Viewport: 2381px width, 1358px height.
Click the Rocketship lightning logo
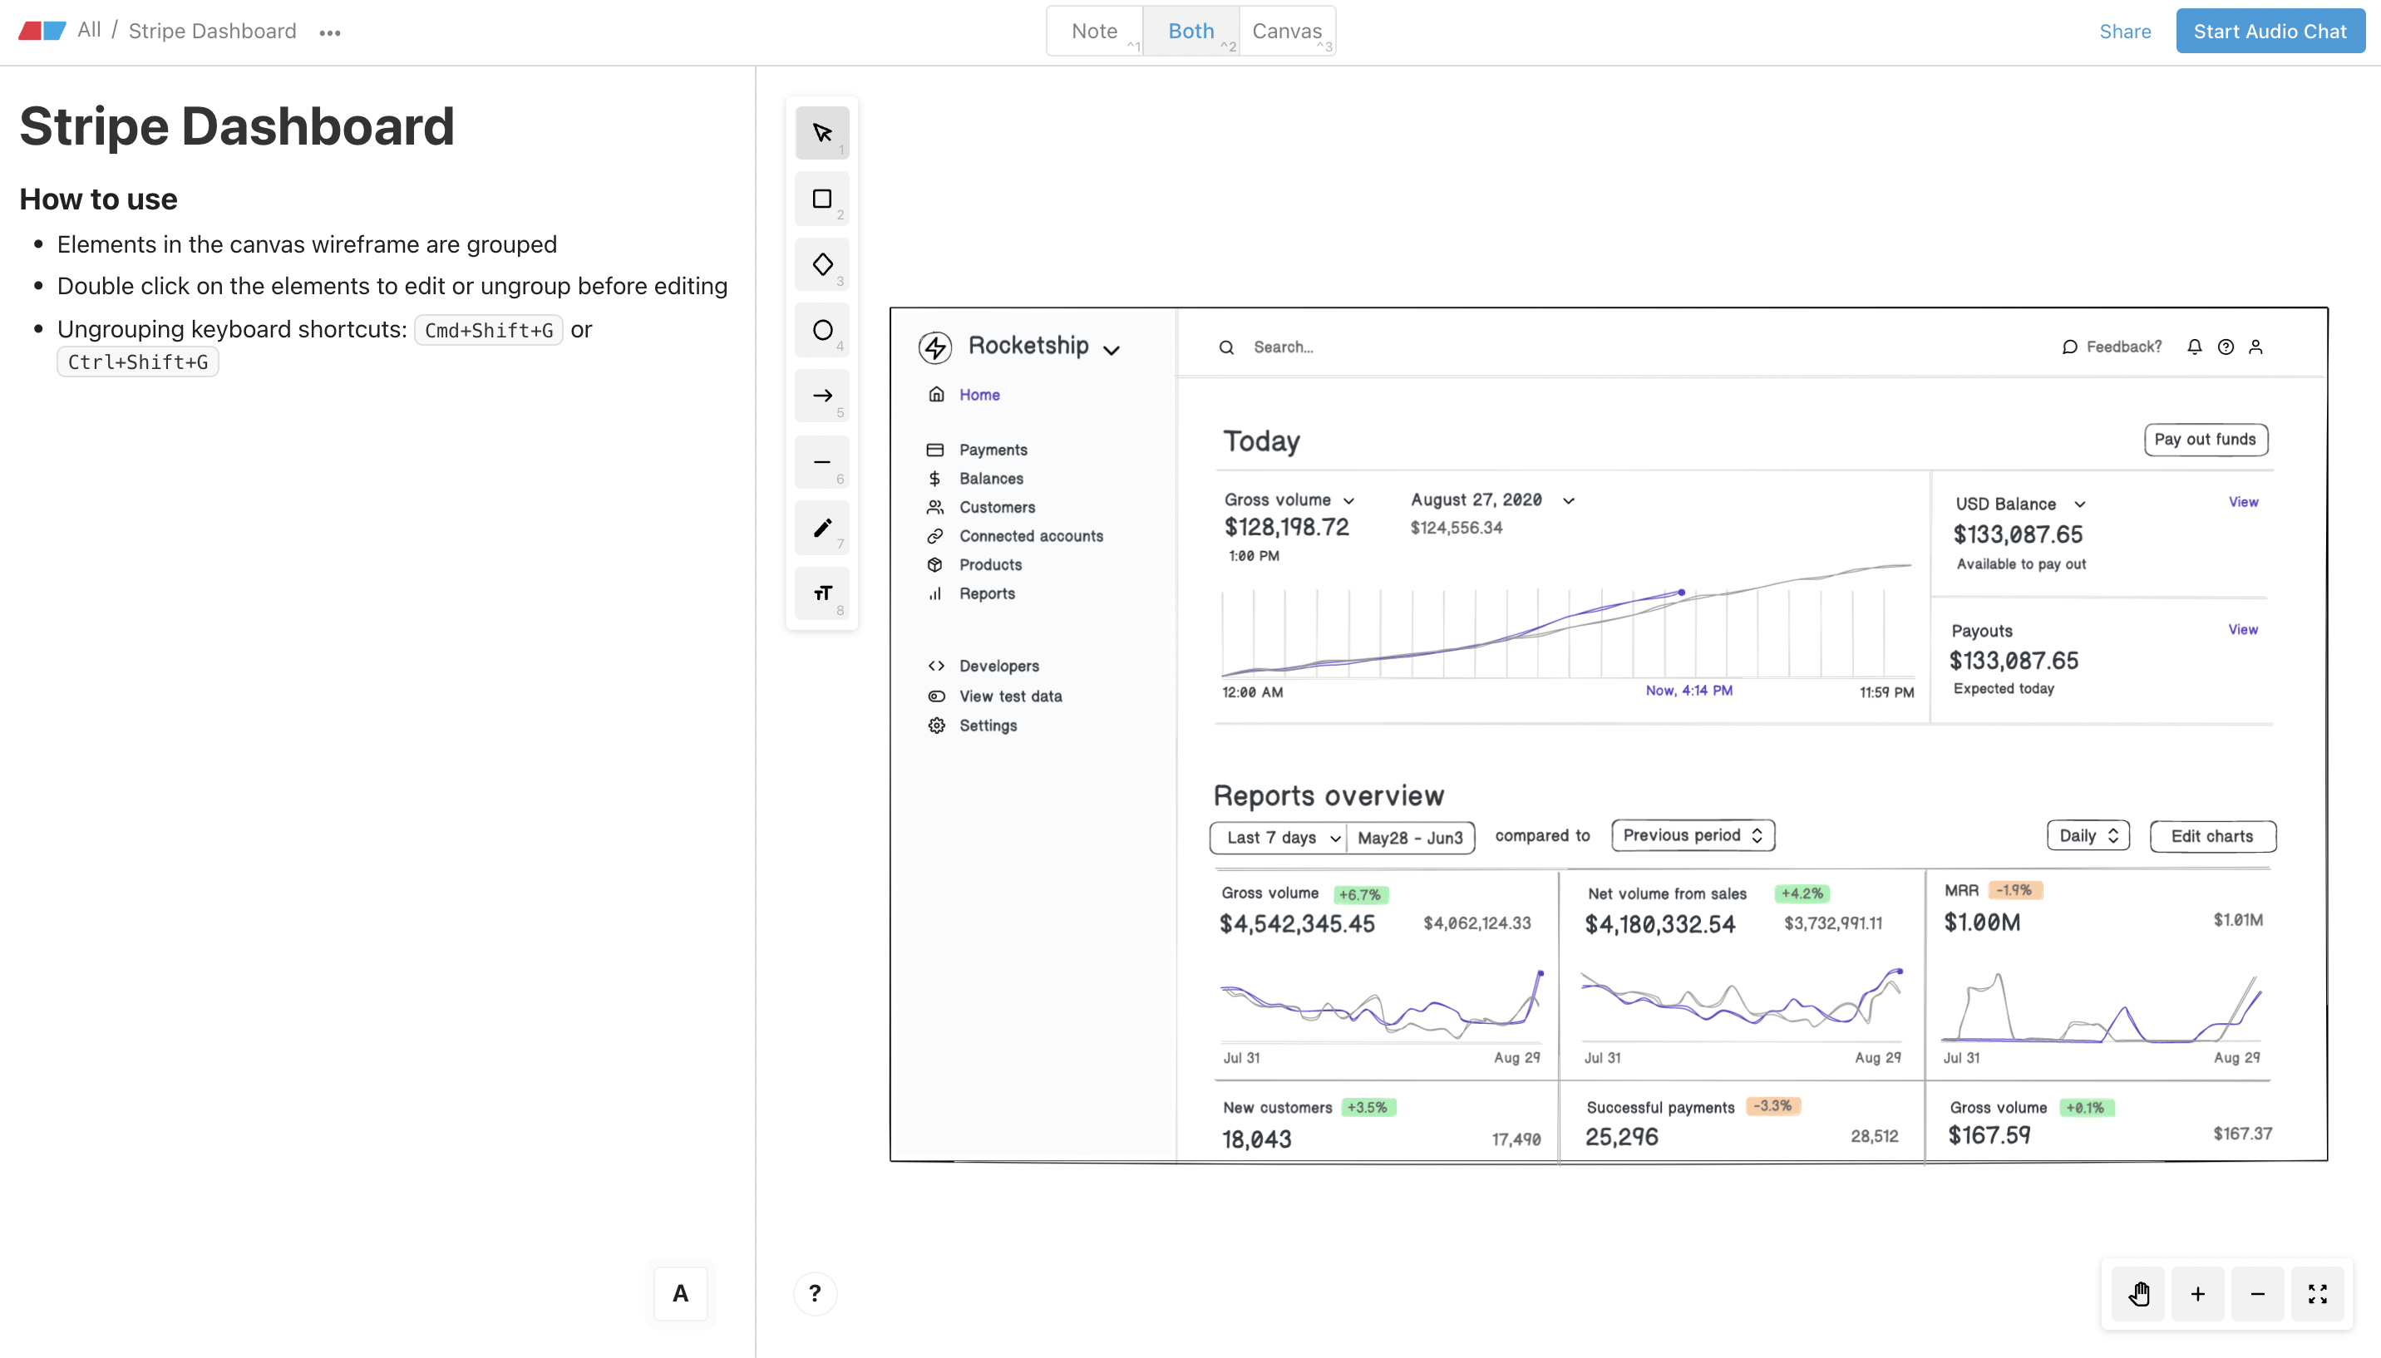click(935, 347)
